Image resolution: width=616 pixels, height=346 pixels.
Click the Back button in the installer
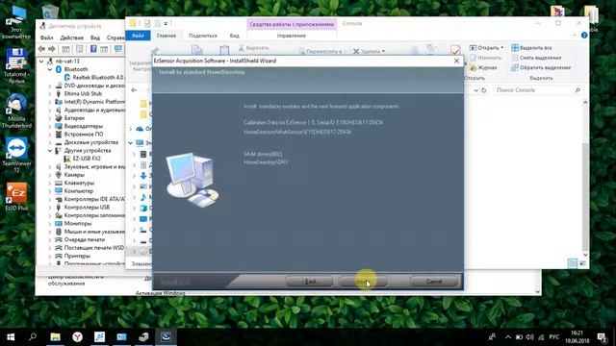click(309, 282)
